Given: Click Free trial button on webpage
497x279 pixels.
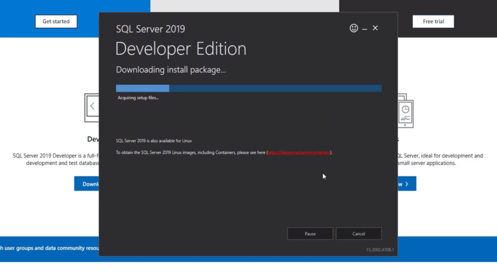Looking at the screenshot, I should (x=433, y=22).
